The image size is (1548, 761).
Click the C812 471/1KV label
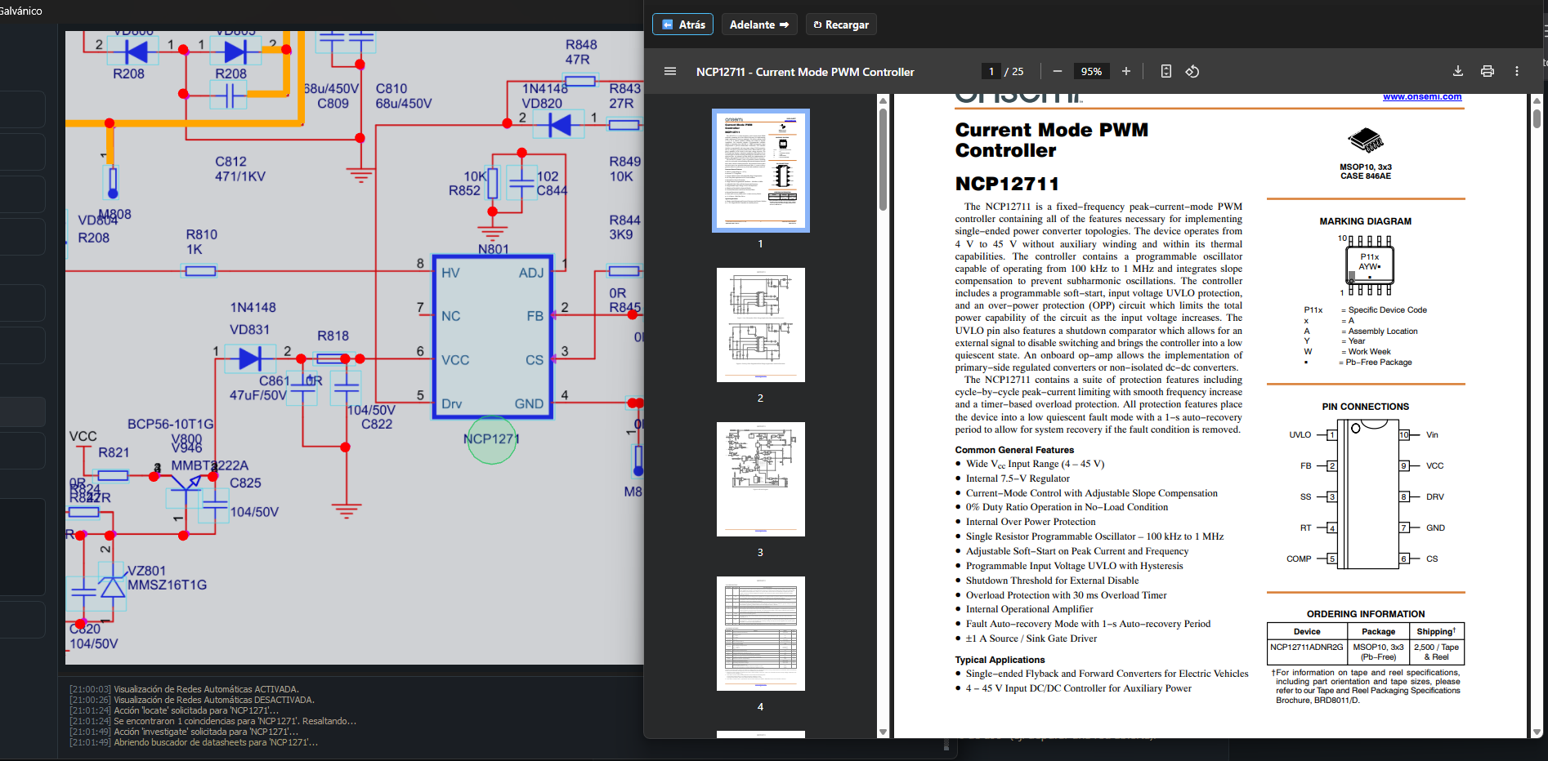pyautogui.click(x=240, y=169)
